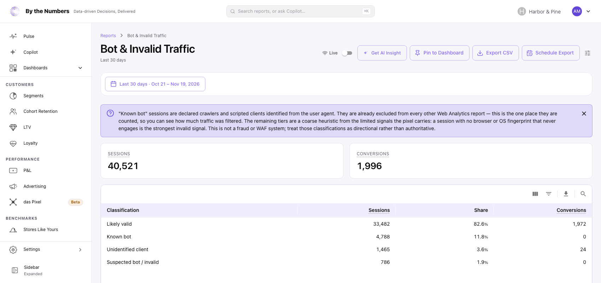Open the Pulse page in the sidebar
This screenshot has width=601, height=283.
coord(46,36)
